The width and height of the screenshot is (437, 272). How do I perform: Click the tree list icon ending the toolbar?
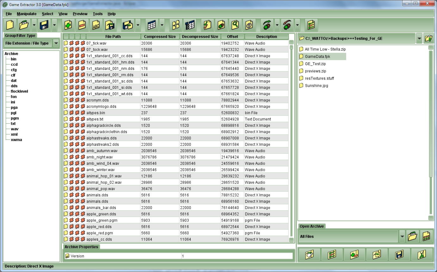coord(311,25)
